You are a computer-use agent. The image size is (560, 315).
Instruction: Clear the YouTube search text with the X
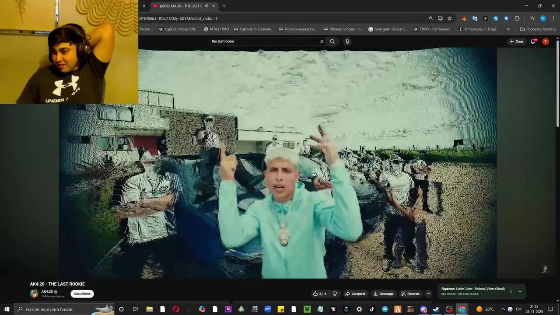(x=322, y=42)
